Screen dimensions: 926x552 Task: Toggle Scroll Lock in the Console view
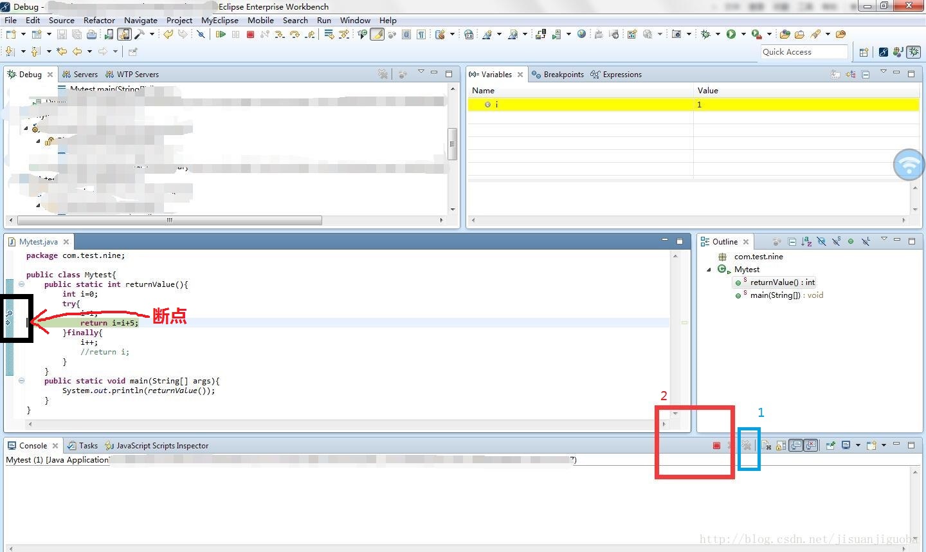pos(779,445)
